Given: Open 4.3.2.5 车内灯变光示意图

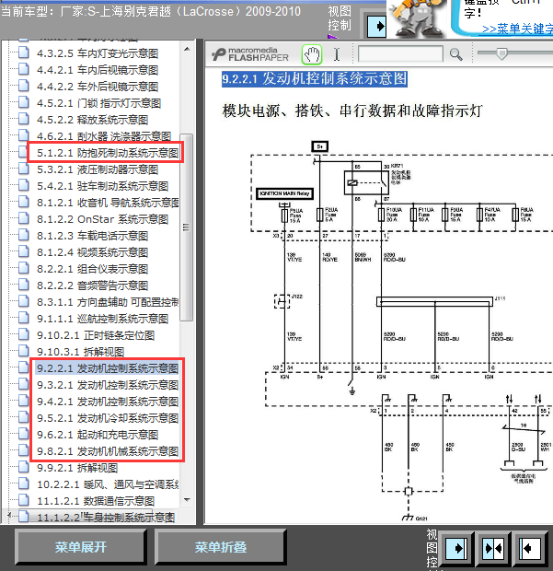Looking at the screenshot, I should [98, 53].
